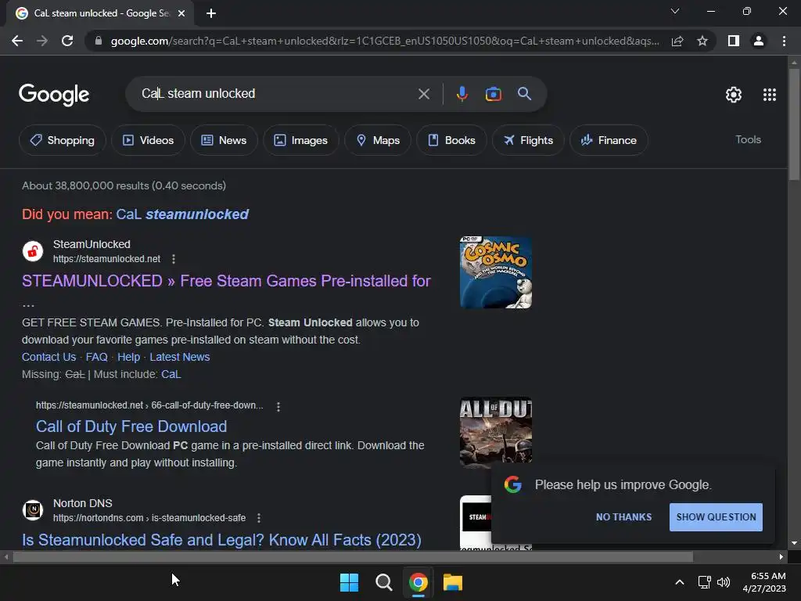Open Is Steamunlocked Safe and Legal result
This screenshot has width=801, height=601.
point(221,540)
